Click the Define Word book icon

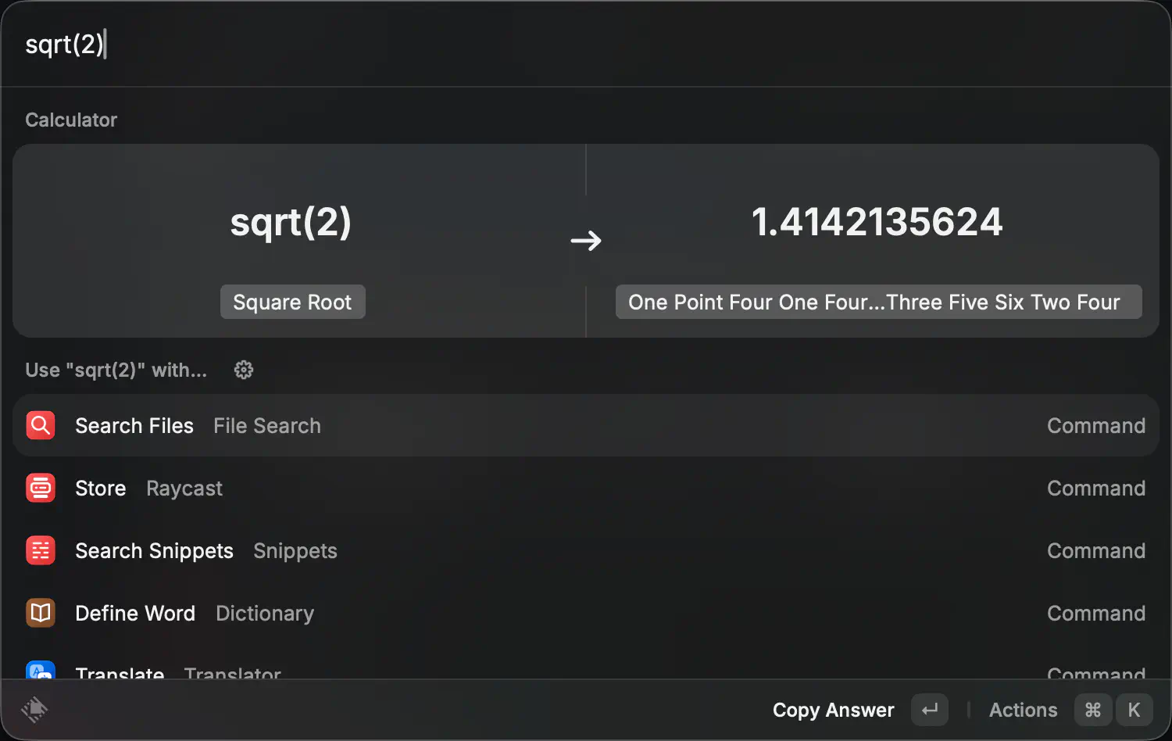pos(41,613)
